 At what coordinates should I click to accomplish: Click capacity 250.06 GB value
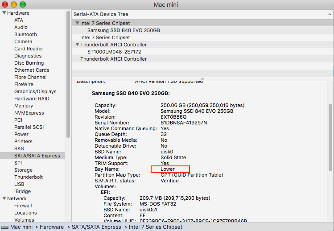(x=202, y=106)
